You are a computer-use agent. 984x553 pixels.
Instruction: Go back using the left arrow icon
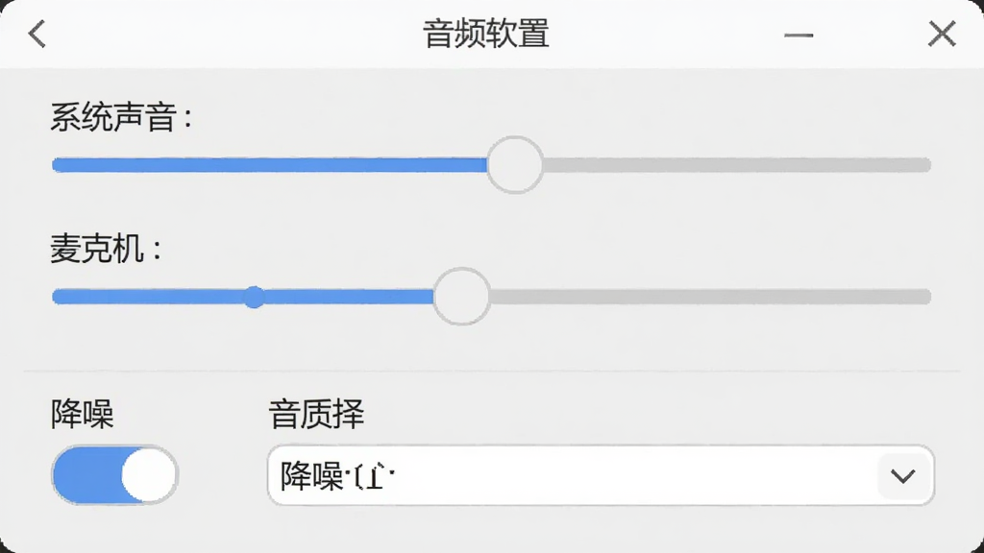click(37, 34)
